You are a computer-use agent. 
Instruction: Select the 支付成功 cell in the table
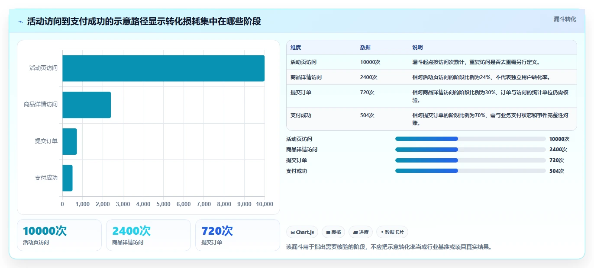point(301,115)
